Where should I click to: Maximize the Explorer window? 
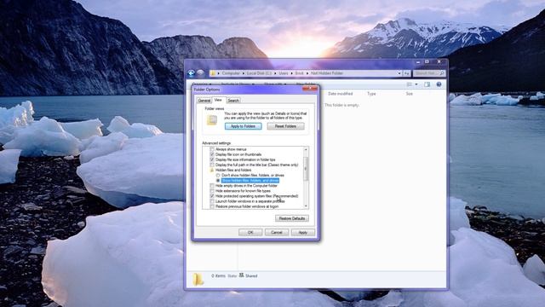[x=427, y=62]
